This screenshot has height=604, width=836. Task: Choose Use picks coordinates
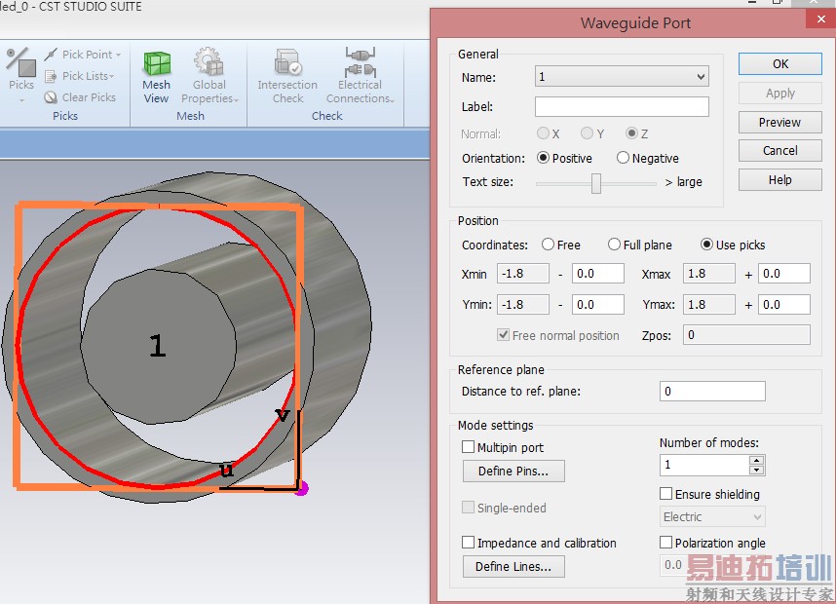[x=706, y=245]
